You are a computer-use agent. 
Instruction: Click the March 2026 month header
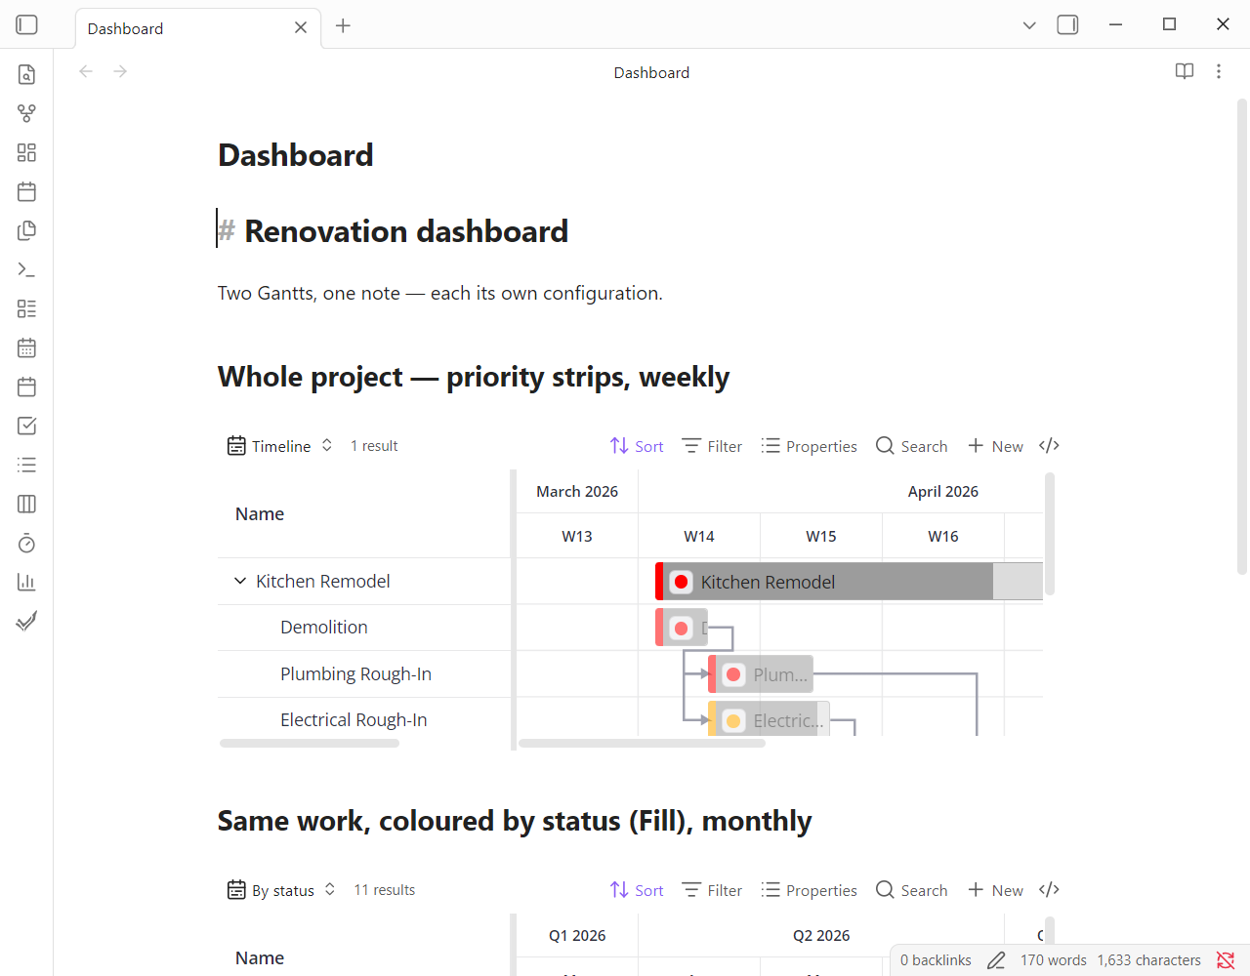[x=577, y=492]
